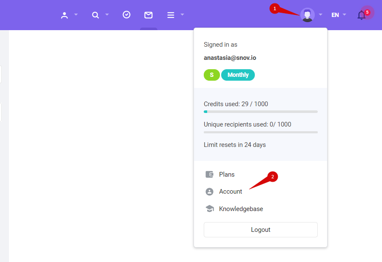Viewport: 382px width, 262px height.
Task: Expand the dropdown arrow beside person icon
Action: (76, 14)
